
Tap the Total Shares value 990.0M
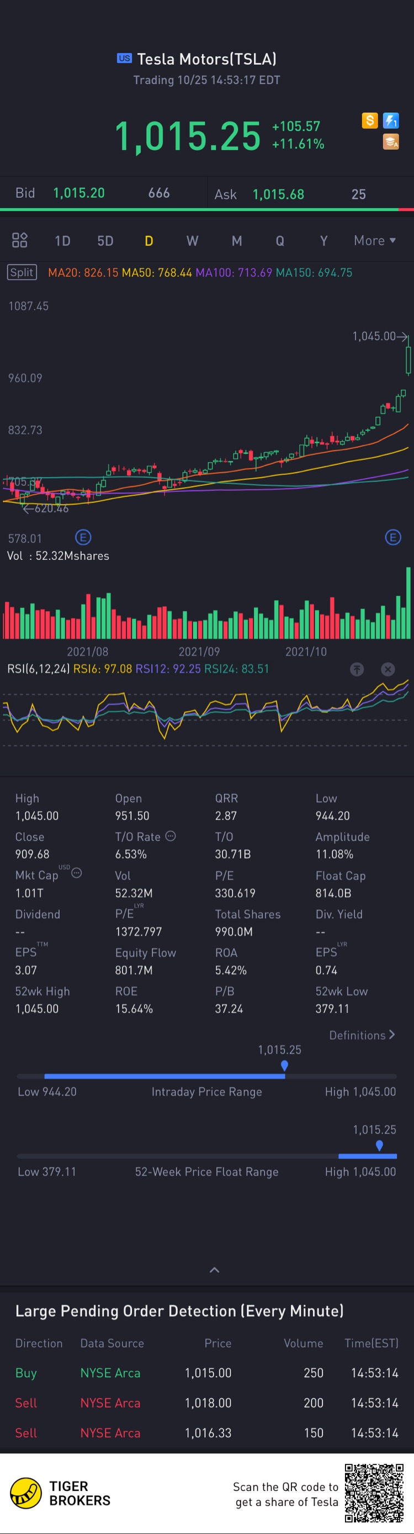tap(233, 932)
